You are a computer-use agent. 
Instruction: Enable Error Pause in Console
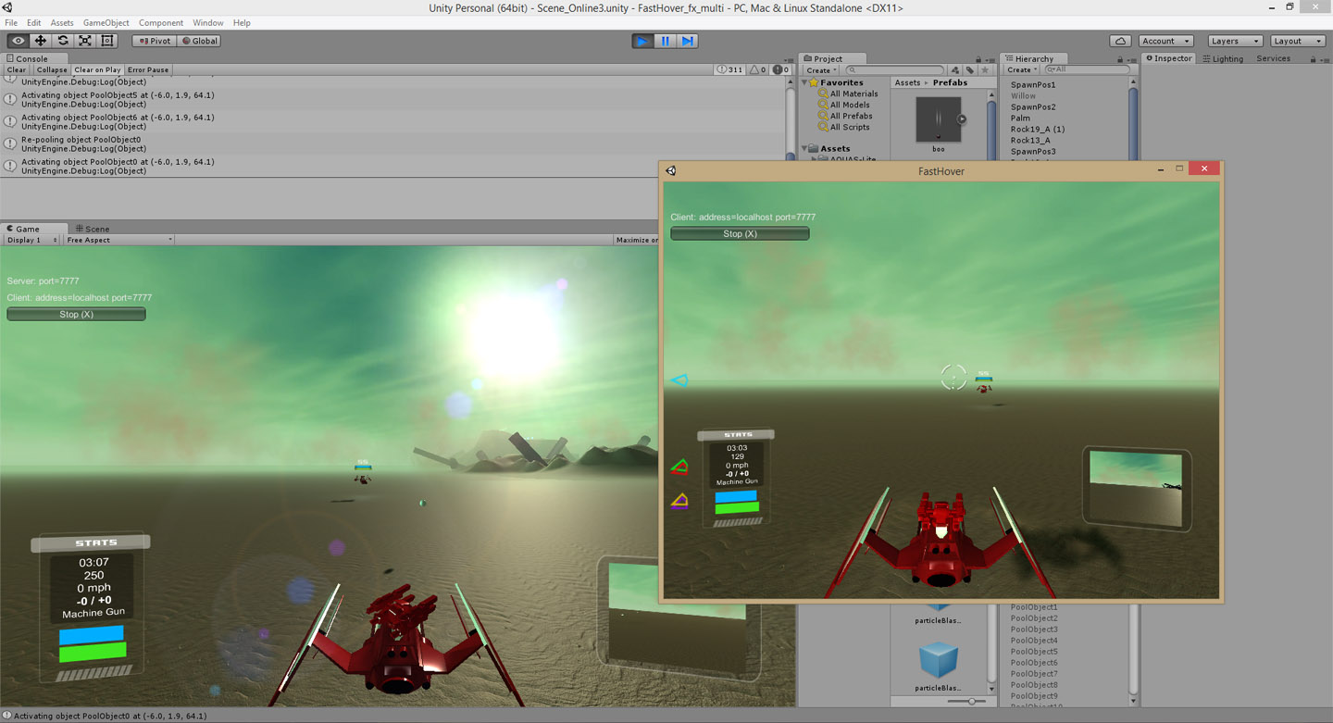point(148,69)
